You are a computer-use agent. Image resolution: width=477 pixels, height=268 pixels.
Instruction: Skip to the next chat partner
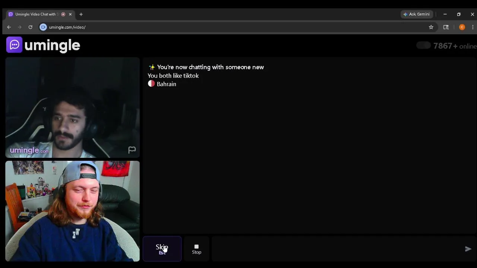tap(162, 249)
